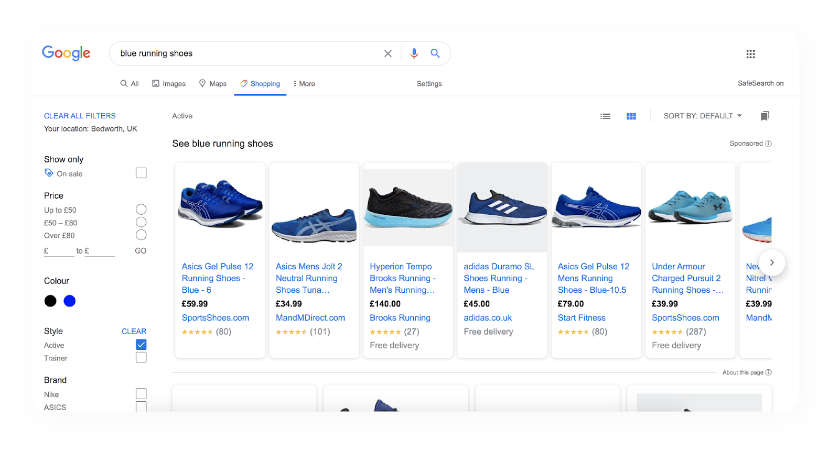
Task: Click the Asics Mens Jolt 2 shoe image
Action: click(x=314, y=225)
